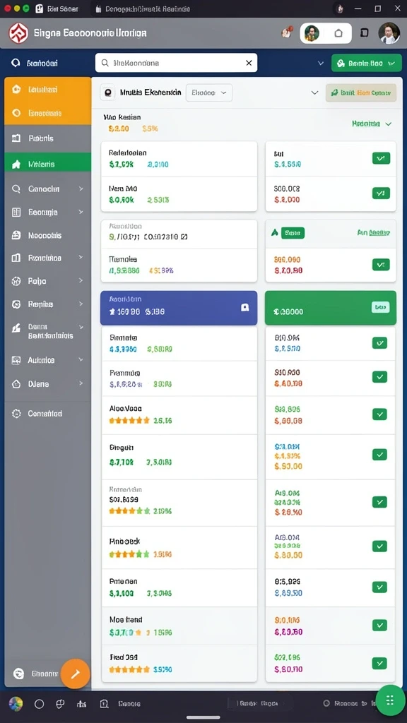Expand the 'Poonciaoe' sidebar chevron
This screenshot has width=407, height=723.
coord(81,257)
